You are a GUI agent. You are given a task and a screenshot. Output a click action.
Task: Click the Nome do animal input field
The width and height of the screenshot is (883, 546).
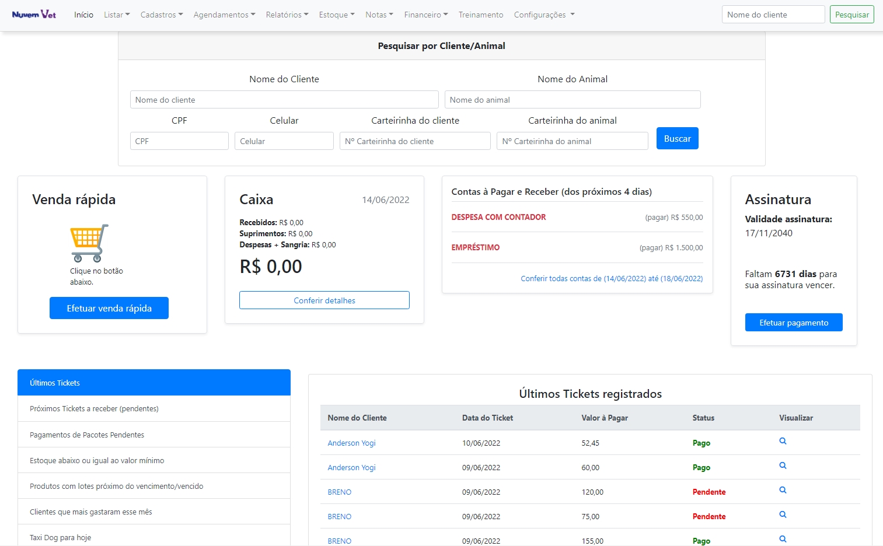pos(572,100)
